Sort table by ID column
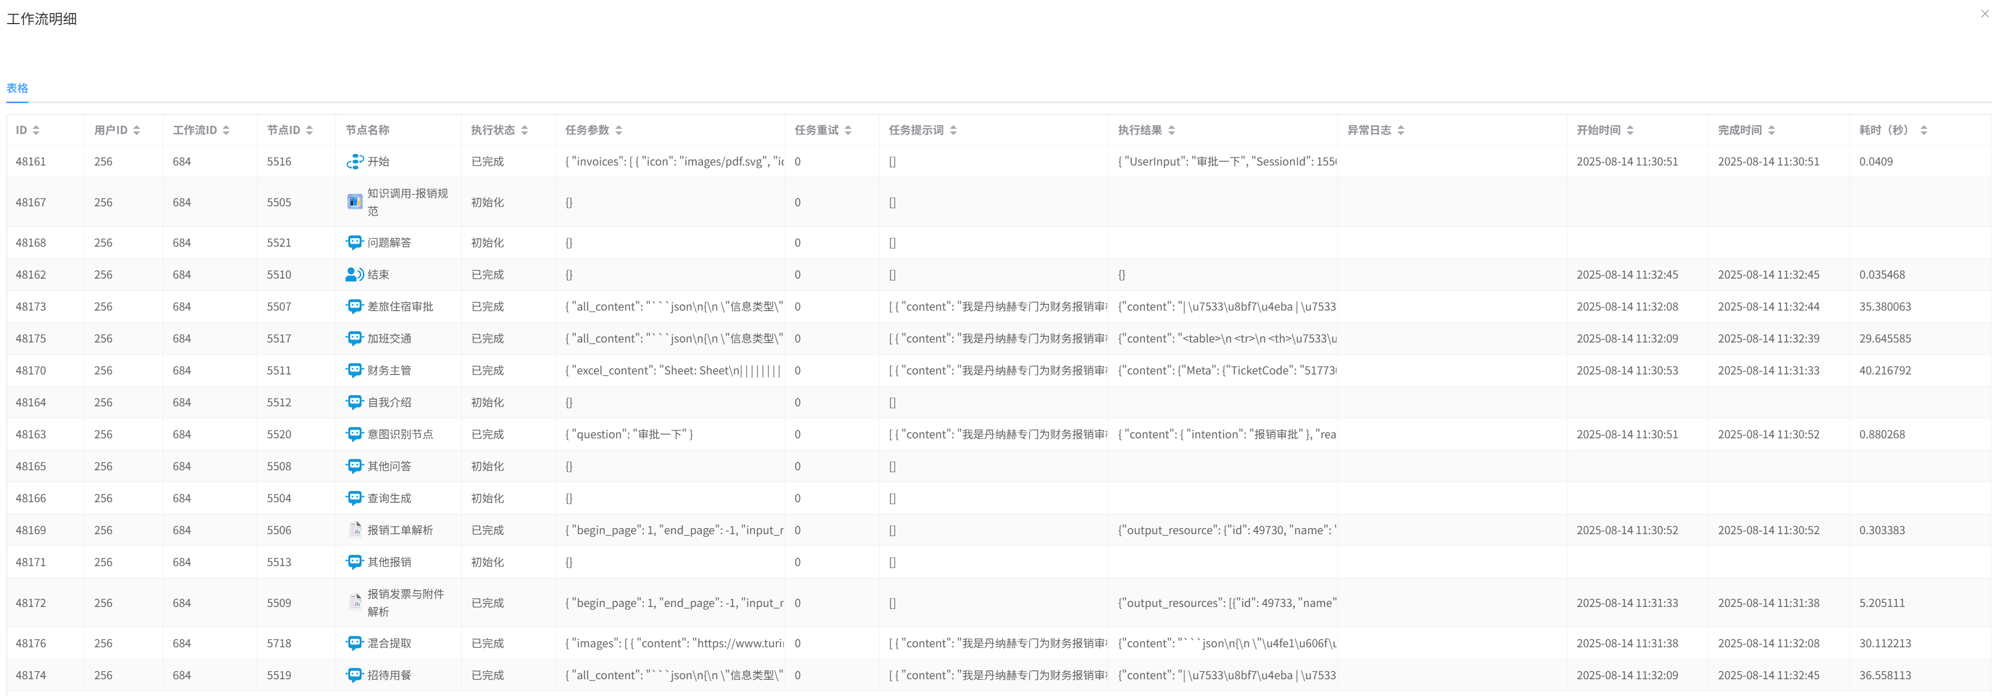Image resolution: width=2004 pixels, height=696 pixels. (36, 131)
